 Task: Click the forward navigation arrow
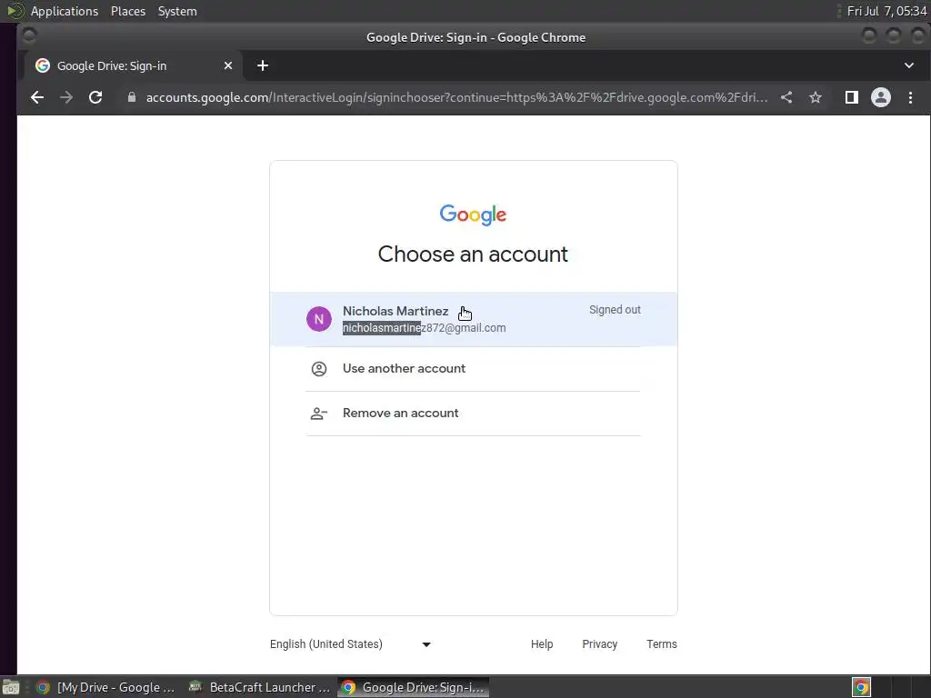65,97
